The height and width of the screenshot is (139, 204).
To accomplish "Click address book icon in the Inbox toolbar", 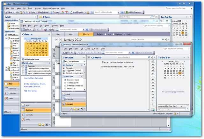I will (92, 12).
